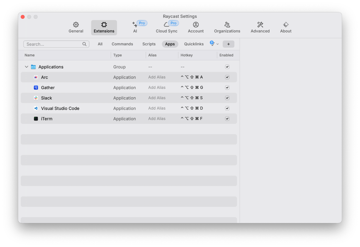The width and height of the screenshot is (360, 247).
Task: Disable the Gather application checkbox
Action: (x=227, y=88)
